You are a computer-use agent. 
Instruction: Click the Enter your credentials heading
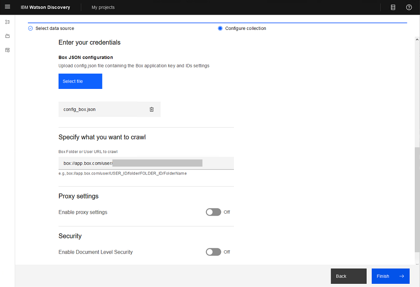(x=90, y=42)
